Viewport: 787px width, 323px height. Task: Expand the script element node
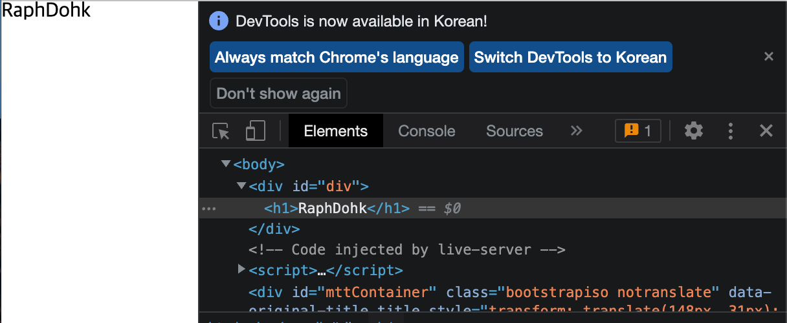[241, 268]
